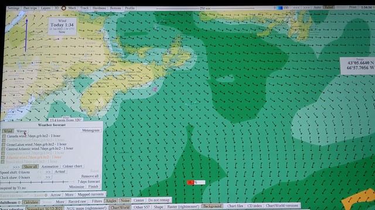Check the Central Atlantic wind 7days checkbox
The height and width of the screenshot is (210, 375).
coord(4,149)
